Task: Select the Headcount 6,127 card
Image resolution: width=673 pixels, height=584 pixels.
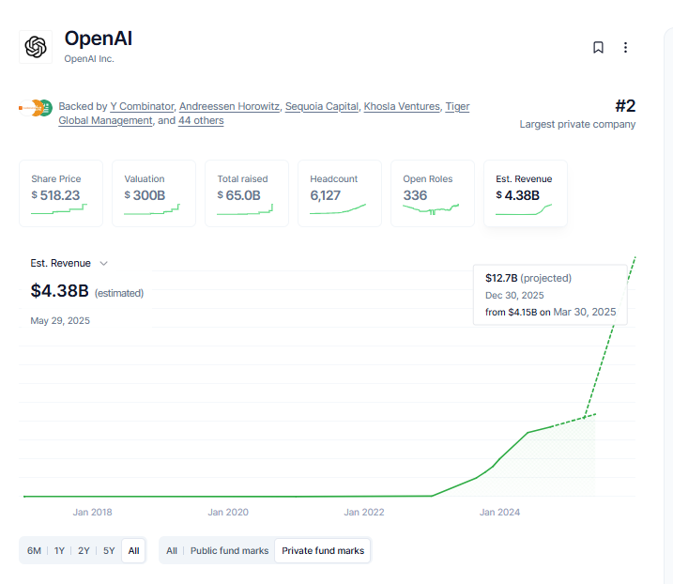Action: tap(340, 193)
